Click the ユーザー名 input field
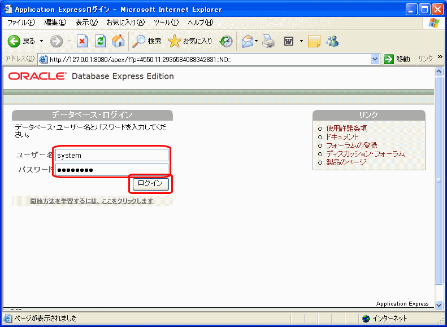 click(112, 155)
